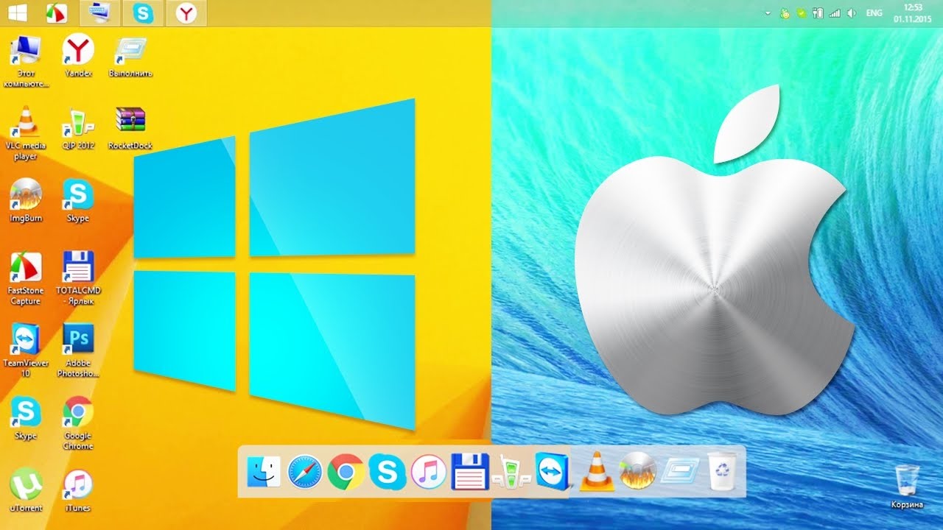Screen dimensions: 943x530
Task: Select the QIP 2012 desktop shortcut
Action: (x=78, y=128)
